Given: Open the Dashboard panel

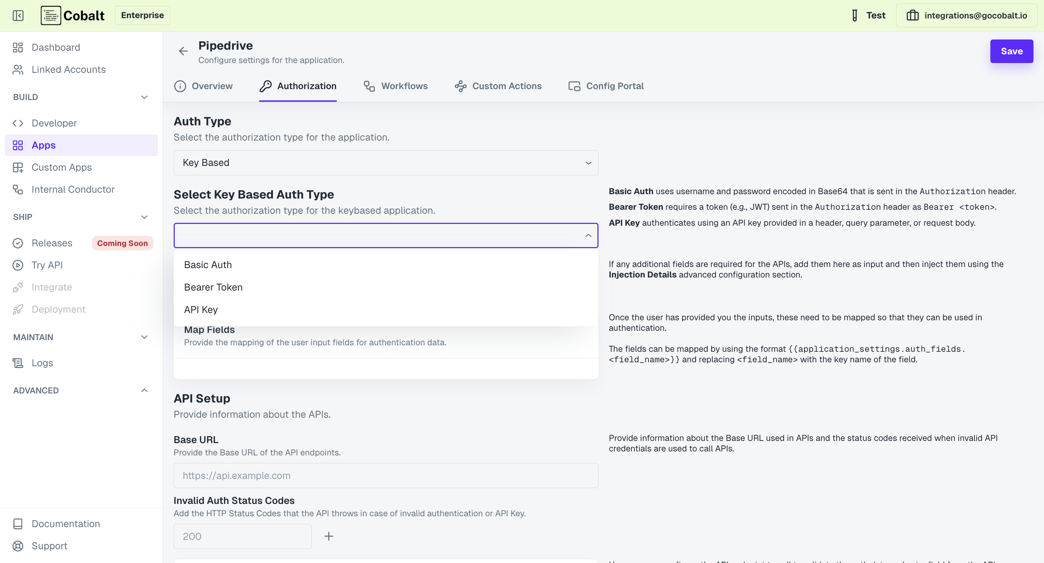Looking at the screenshot, I should [x=55, y=47].
